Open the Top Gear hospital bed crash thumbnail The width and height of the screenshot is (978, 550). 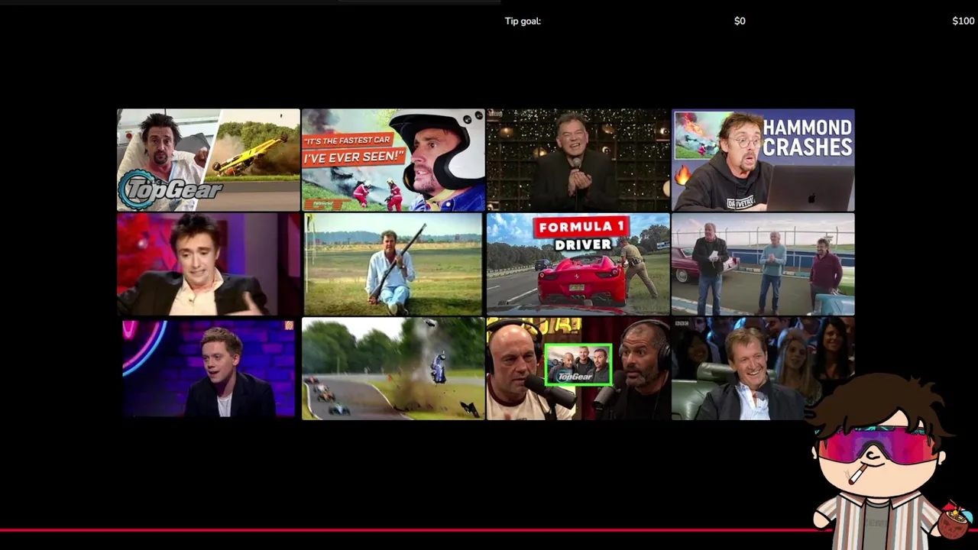point(209,160)
